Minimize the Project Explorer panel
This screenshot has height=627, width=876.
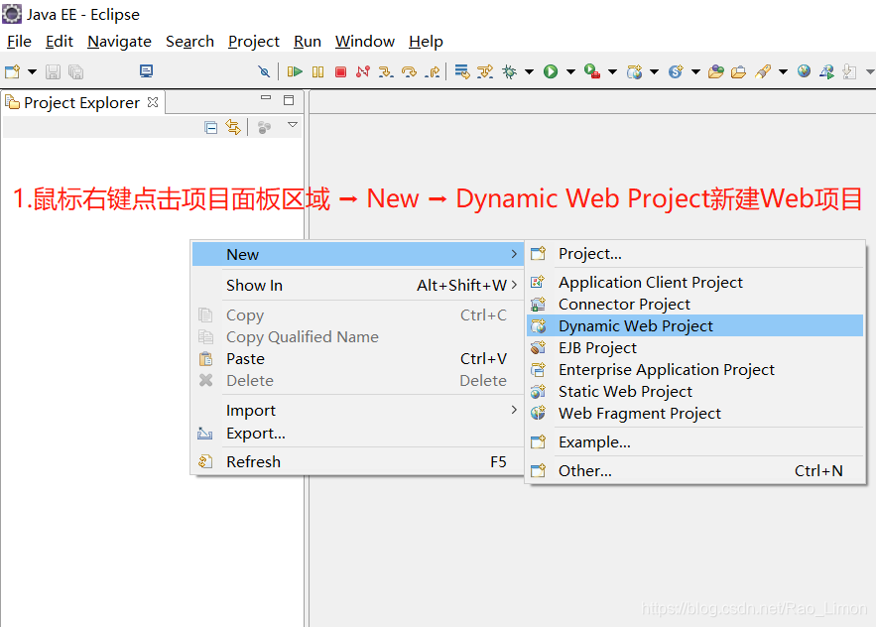tap(266, 98)
